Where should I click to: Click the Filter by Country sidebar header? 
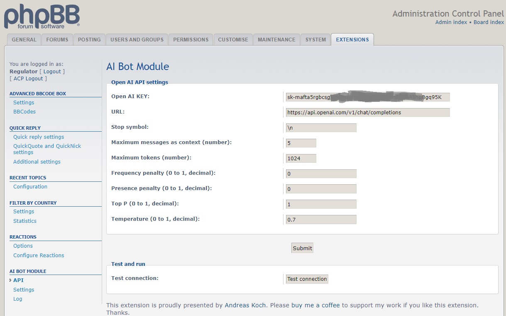33,203
